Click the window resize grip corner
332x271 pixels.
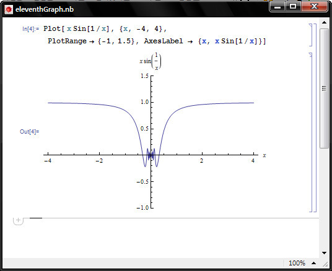325,264
